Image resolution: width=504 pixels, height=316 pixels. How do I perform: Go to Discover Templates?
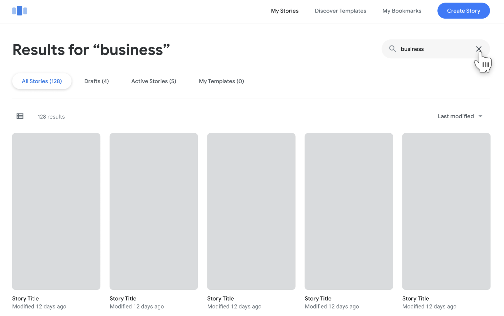pos(340,11)
